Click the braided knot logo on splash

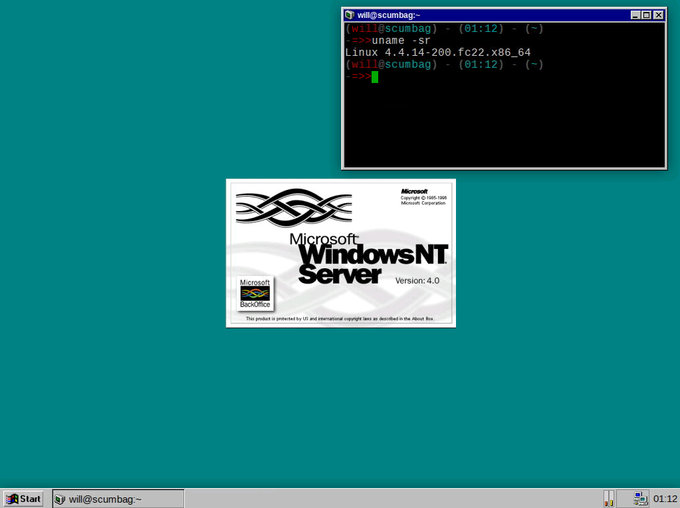[293, 207]
